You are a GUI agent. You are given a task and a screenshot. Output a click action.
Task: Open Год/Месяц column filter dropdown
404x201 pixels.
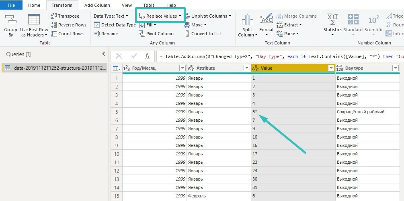pos(183,68)
